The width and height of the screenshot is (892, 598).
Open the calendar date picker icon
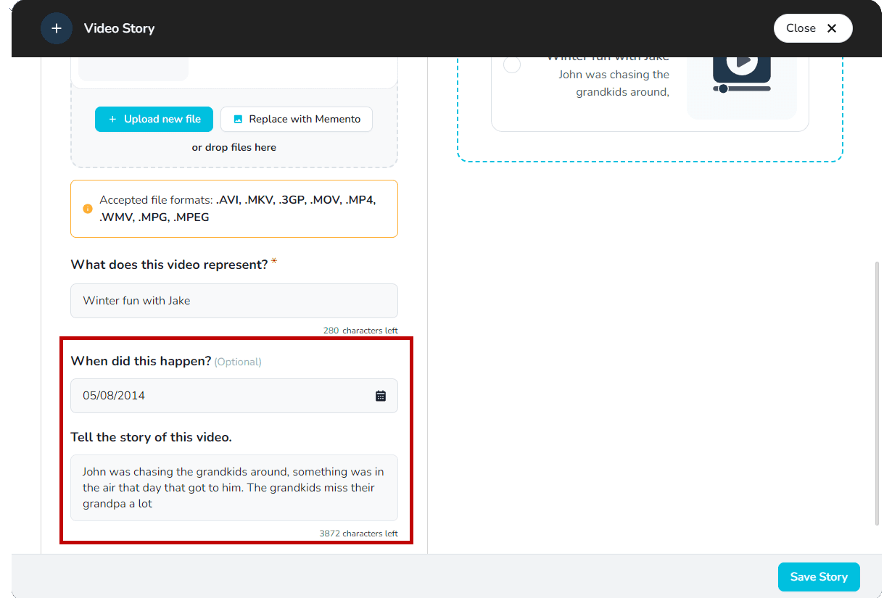(381, 396)
